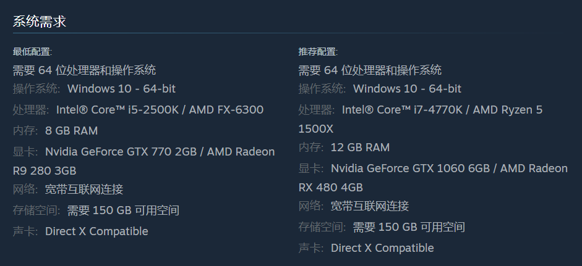Click 宽带互联网连接 in the minimum column
Viewport: 582px width, 266px height.
[x=84, y=189]
